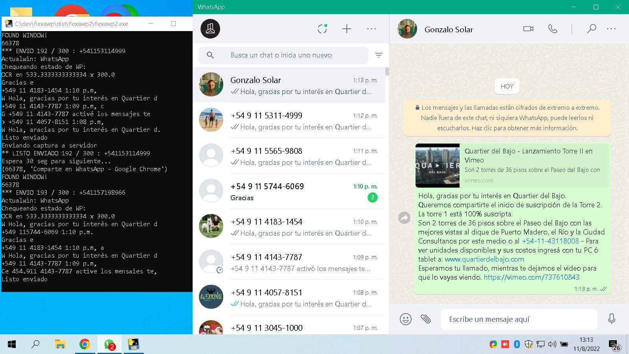The height and width of the screenshot is (354, 629).
Task: Open the Gonzalo Solar chat in list
Action: [289, 85]
